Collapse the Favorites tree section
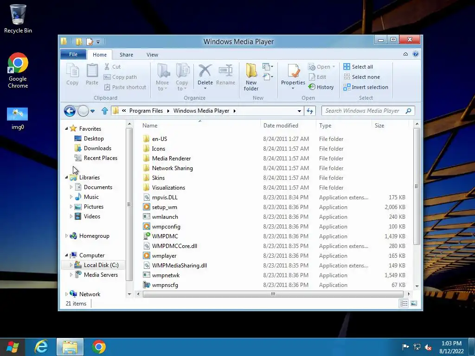Viewport: 475px width, 356px height. 66,128
